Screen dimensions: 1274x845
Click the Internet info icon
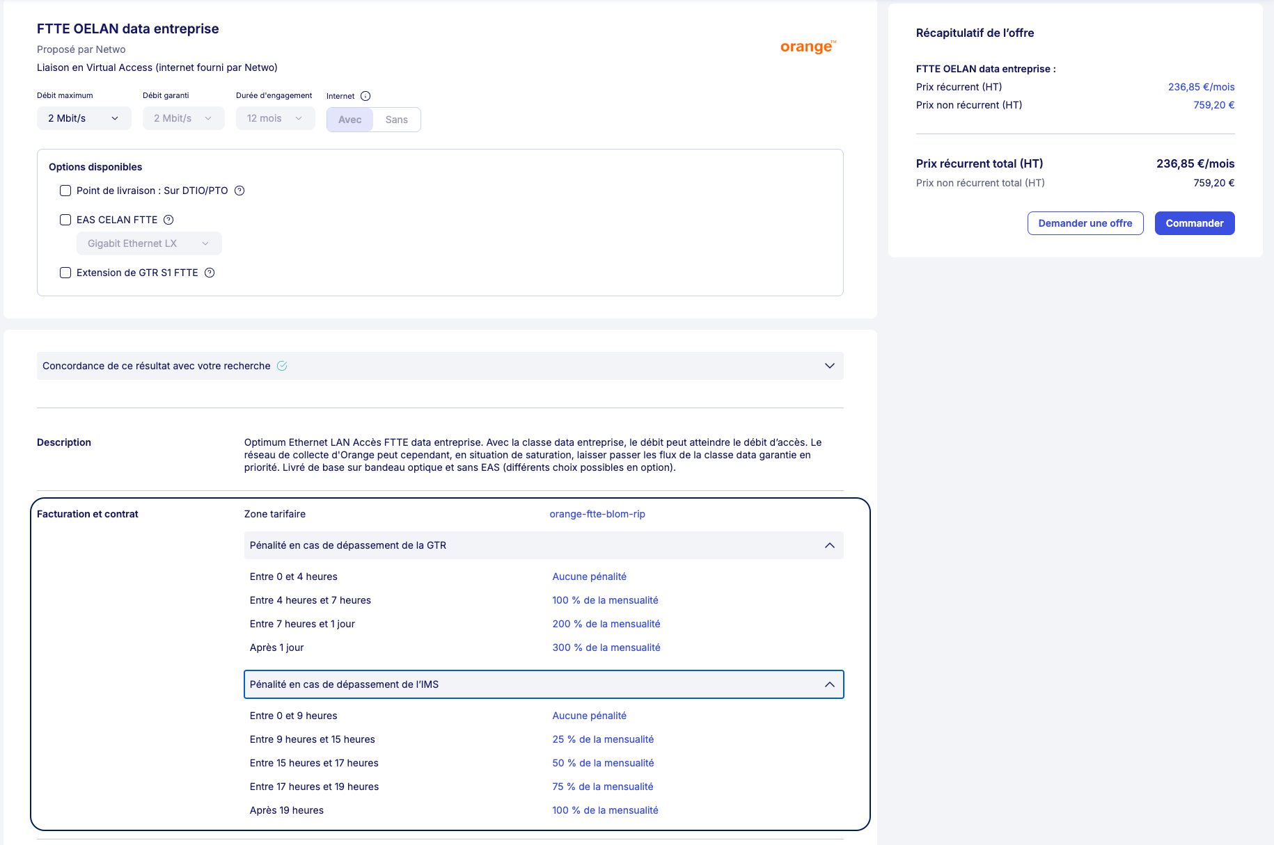pos(365,96)
